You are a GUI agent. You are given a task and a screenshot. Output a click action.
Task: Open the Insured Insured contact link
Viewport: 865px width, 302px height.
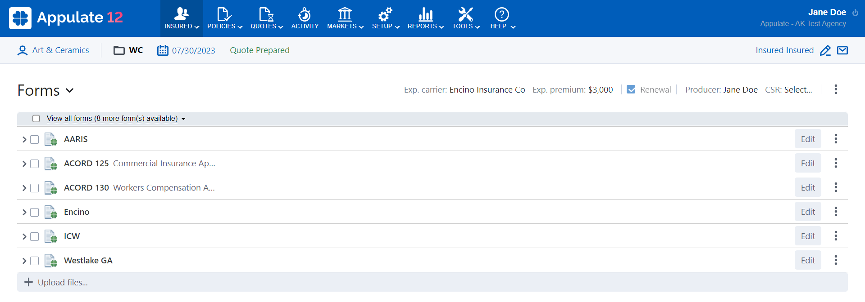(784, 50)
